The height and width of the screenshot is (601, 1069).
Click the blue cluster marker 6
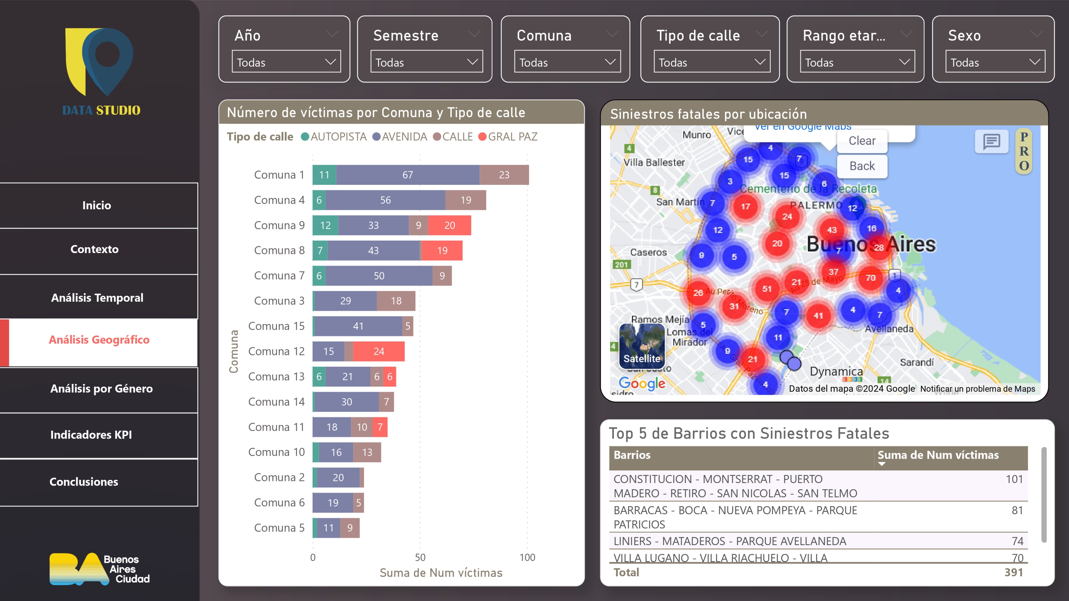[x=824, y=184]
